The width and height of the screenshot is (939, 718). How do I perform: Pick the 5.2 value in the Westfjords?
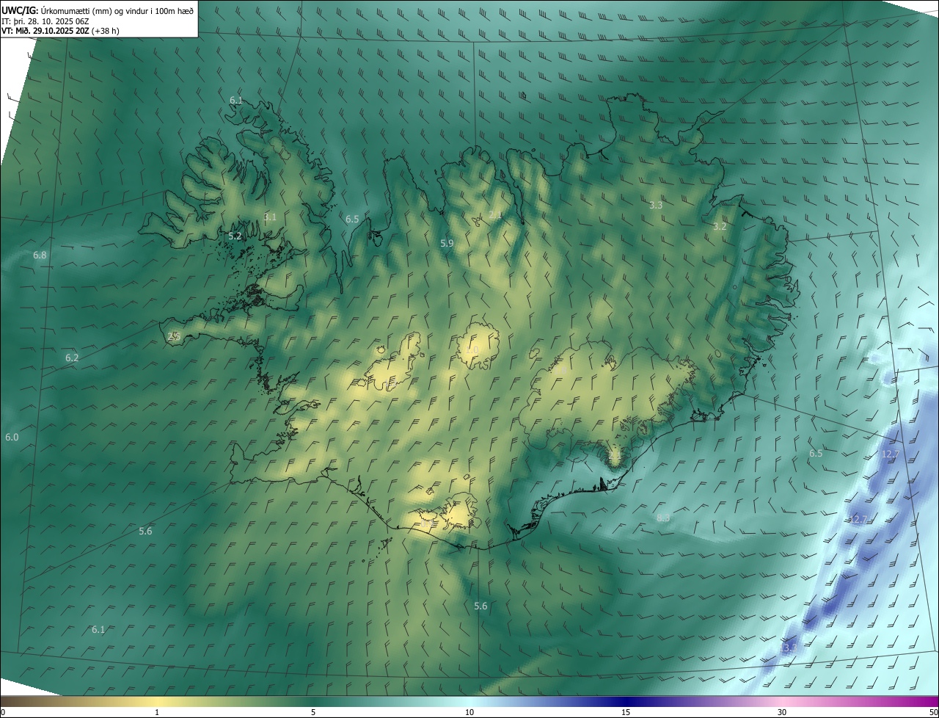point(235,236)
